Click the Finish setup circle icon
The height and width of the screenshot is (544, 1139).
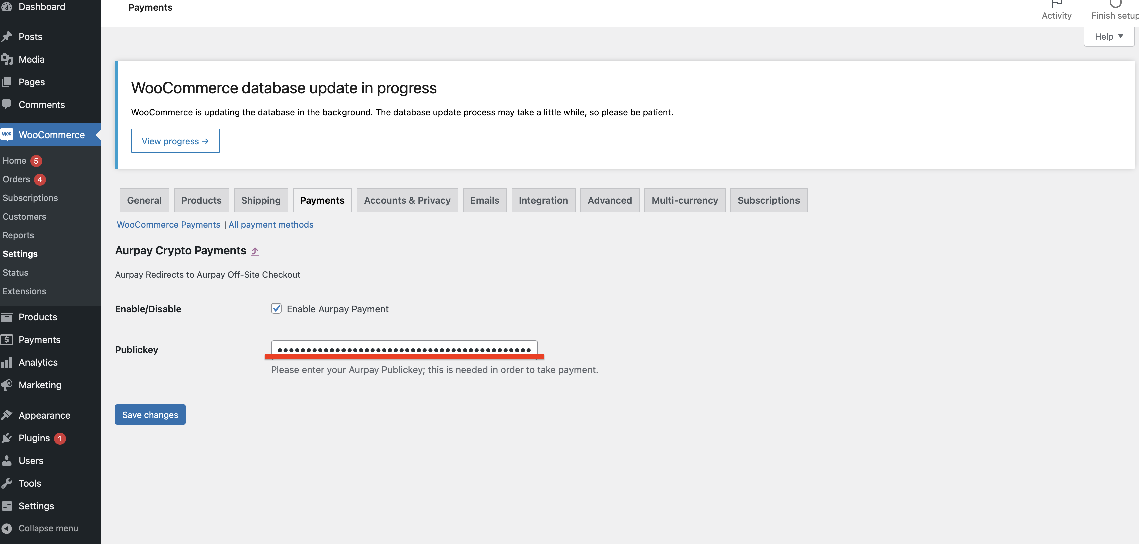1116,4
